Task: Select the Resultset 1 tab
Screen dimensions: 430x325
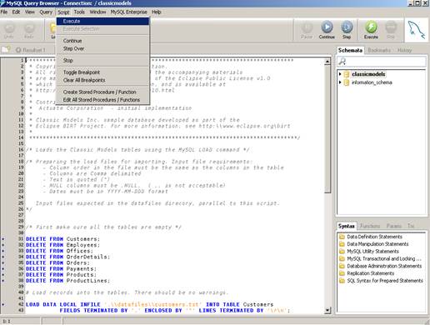Action: point(31,50)
